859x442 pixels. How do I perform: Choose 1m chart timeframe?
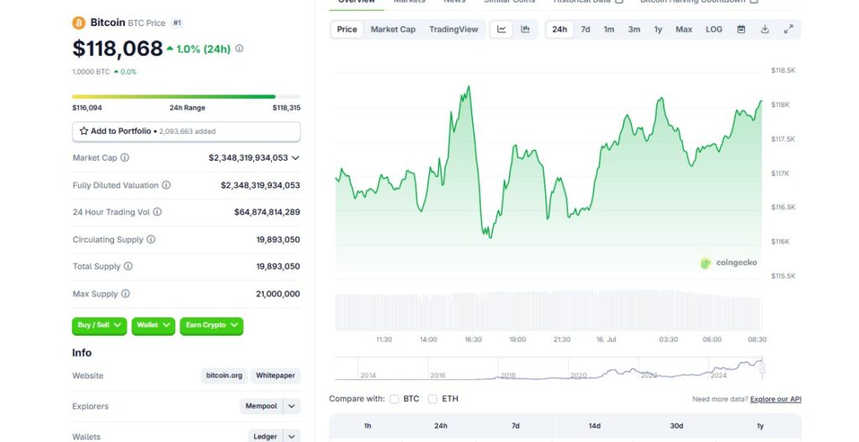click(609, 29)
